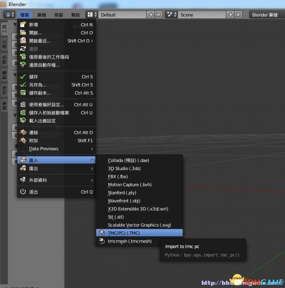The image size is (285, 288).
Task: Click Load Factory Settings (載入出廠設定) icon
Action: (23, 121)
